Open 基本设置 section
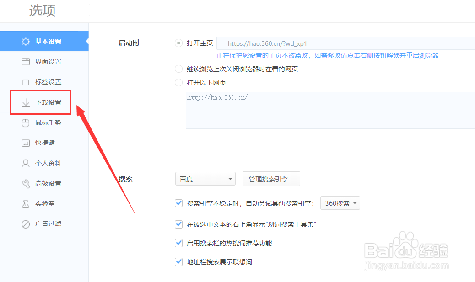The height and width of the screenshot is (282, 475). [44, 41]
